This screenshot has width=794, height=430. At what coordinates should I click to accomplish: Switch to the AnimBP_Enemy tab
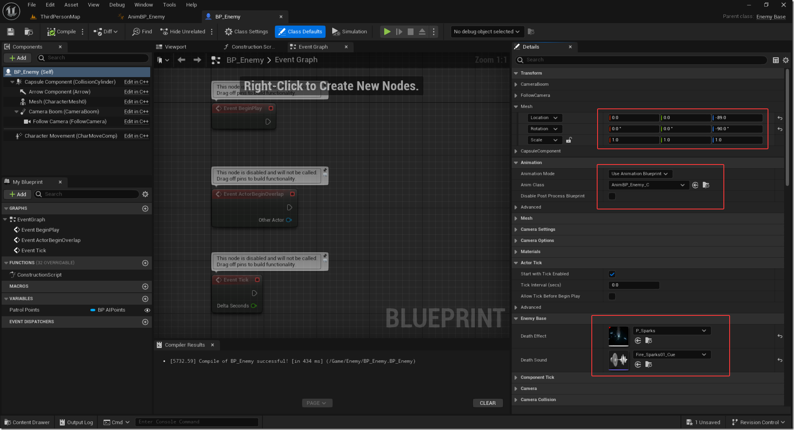click(x=146, y=17)
